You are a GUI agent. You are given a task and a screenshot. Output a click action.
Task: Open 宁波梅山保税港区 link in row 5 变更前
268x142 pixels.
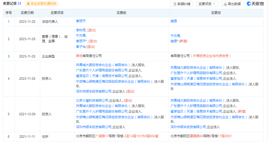pos(114,117)
